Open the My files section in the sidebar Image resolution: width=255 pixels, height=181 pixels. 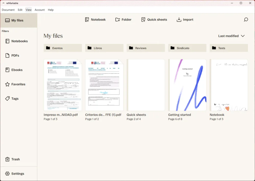click(x=19, y=20)
